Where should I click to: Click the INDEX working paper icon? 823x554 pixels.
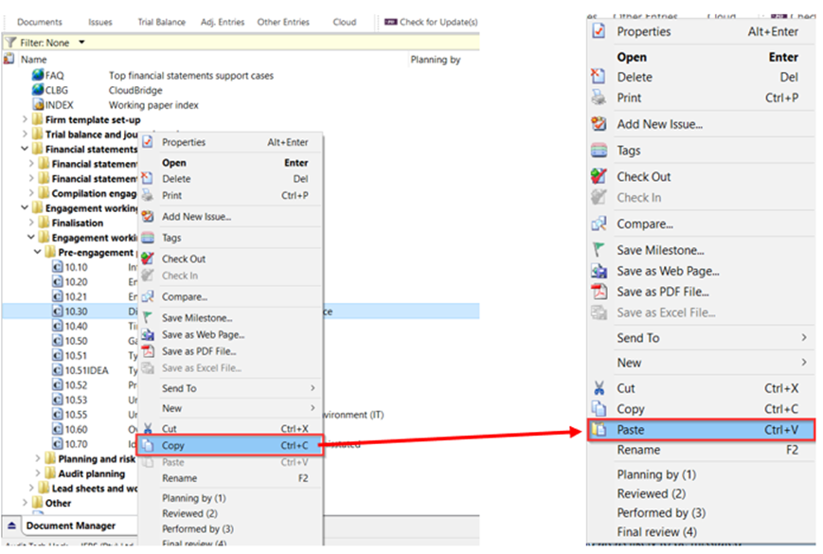pos(38,105)
